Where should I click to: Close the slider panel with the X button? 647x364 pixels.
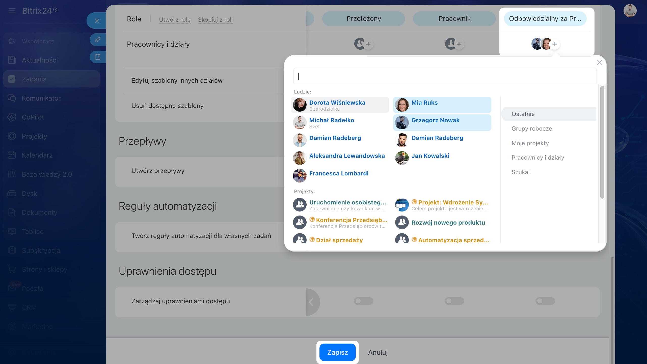click(97, 21)
